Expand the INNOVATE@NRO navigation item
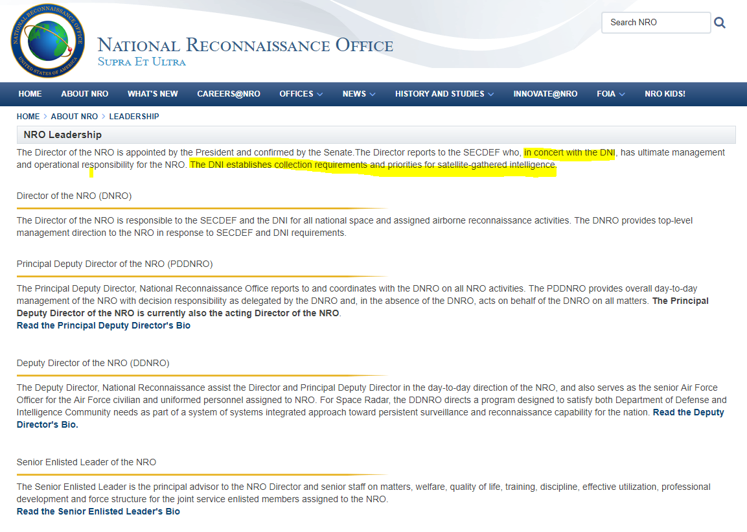The width and height of the screenshot is (747, 532). point(545,94)
